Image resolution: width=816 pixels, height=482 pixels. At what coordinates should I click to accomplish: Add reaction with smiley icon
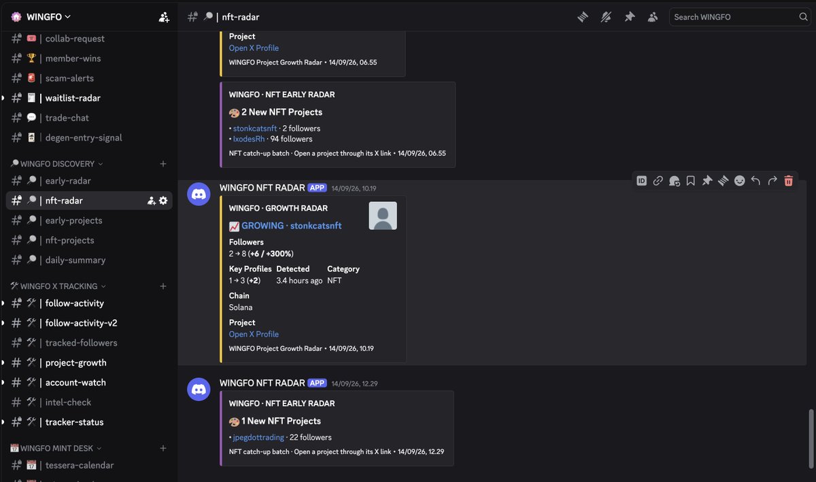739,181
